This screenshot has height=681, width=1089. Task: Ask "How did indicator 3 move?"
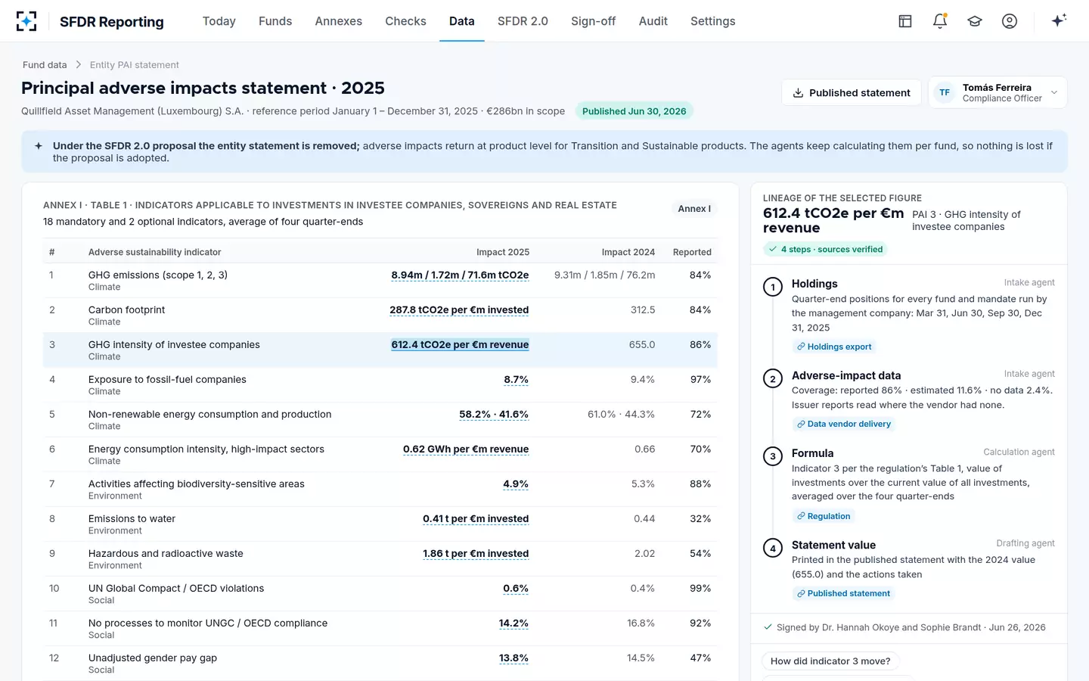pos(830,661)
